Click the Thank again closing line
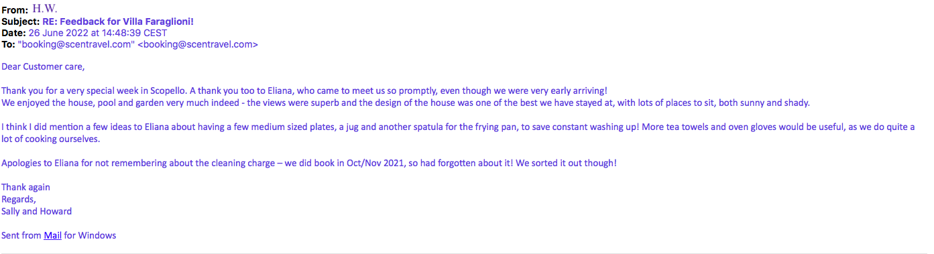934x254 pixels. click(x=25, y=187)
